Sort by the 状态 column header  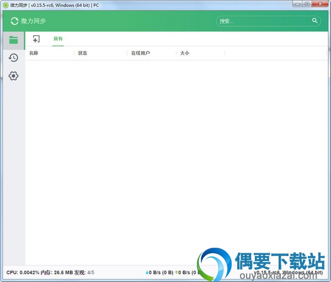(83, 53)
